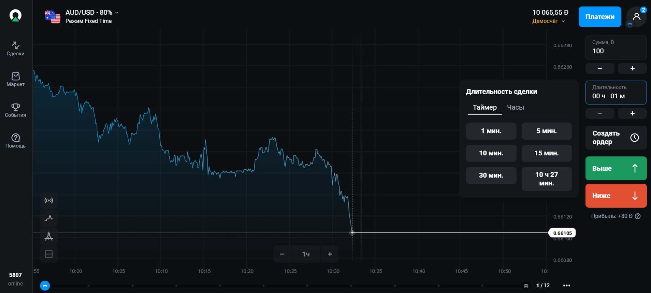Viewport: 651px width, 293px height.
Task: Click the Длительность сделки panel heading
Action: 501,92
